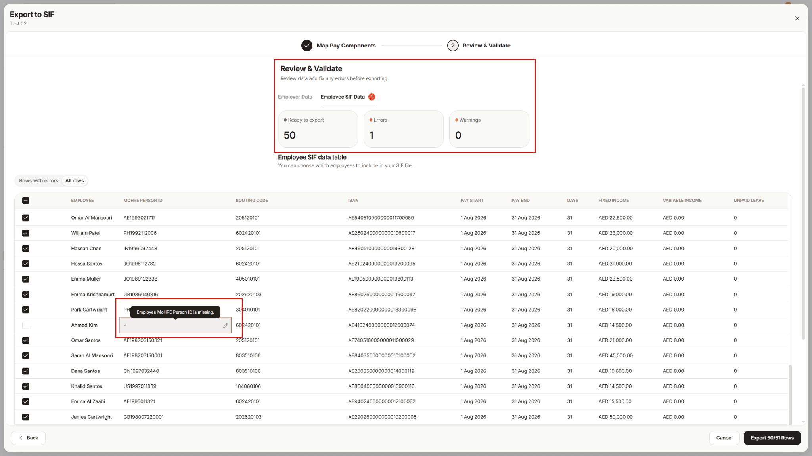Click the PAY END column header

[520, 201]
